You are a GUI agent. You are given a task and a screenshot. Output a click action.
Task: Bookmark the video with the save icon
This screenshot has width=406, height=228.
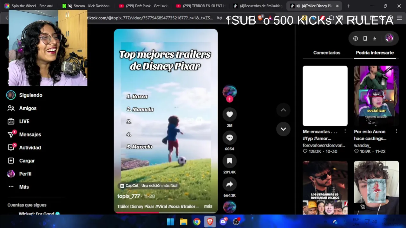point(230,161)
